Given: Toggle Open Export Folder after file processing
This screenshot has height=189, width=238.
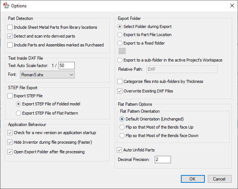Looking at the screenshot, I should (10, 152).
